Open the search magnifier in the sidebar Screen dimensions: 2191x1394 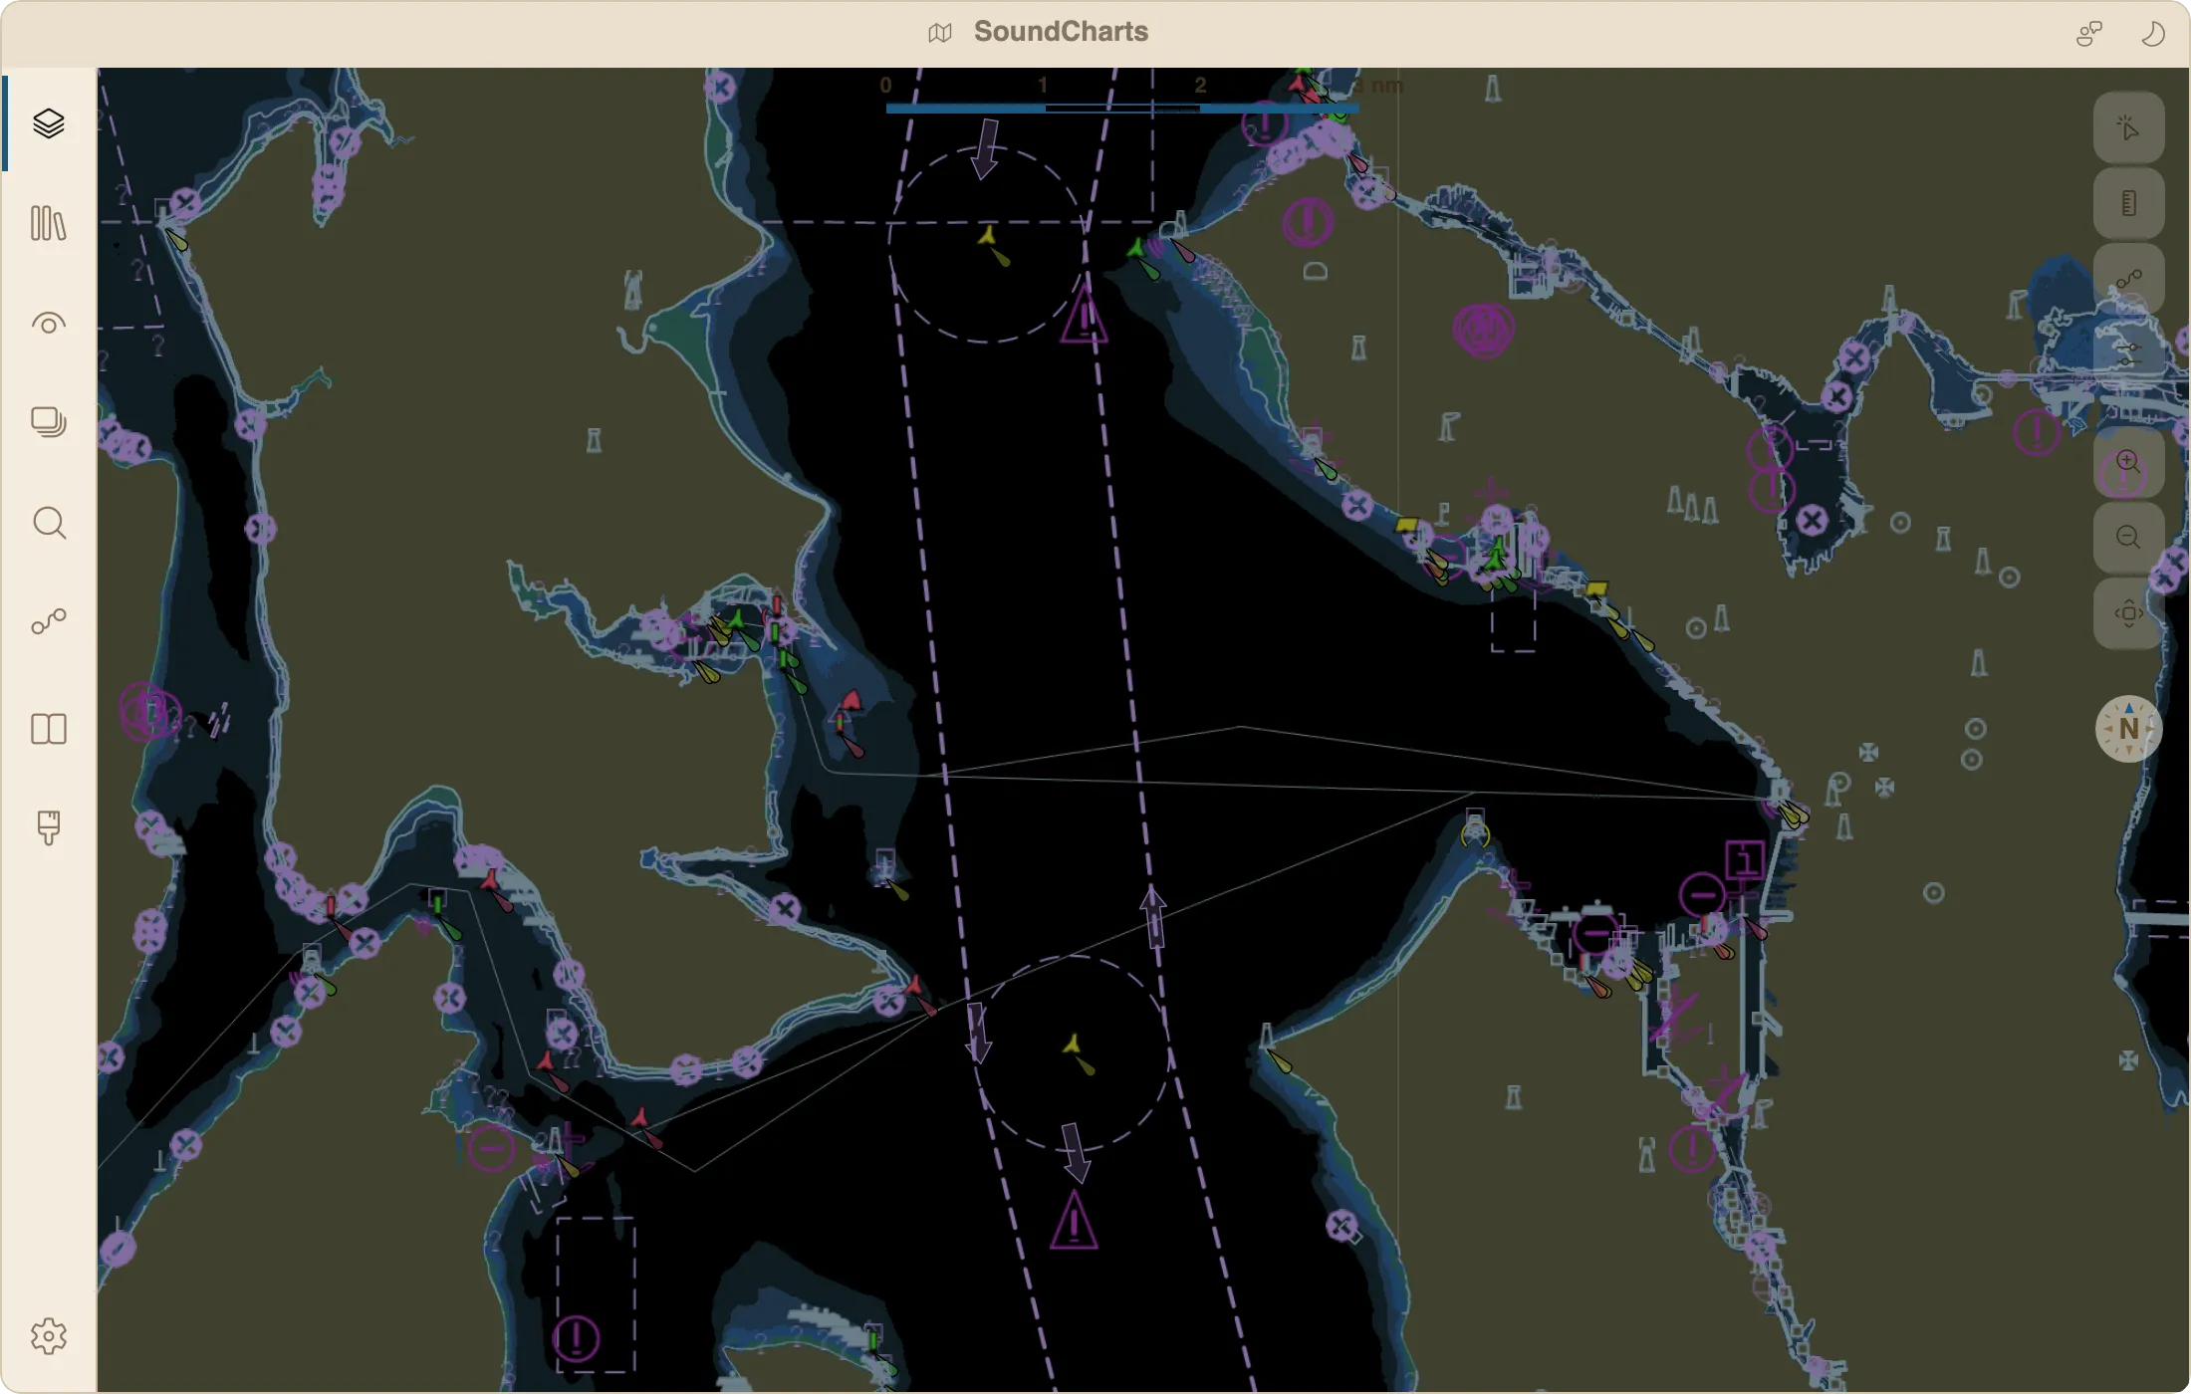click(x=49, y=523)
